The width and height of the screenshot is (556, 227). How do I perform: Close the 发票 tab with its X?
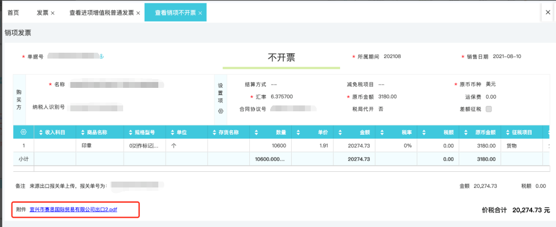(53, 13)
